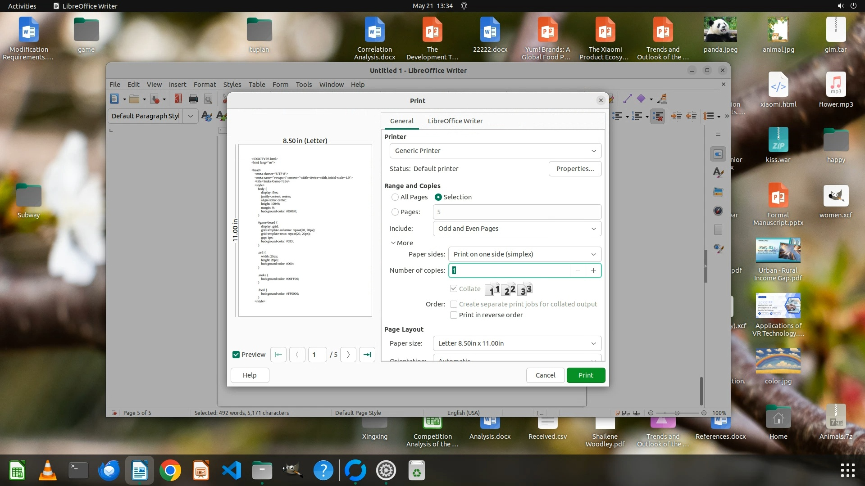
Task: Open Thunderbird from the dock
Action: (x=109, y=471)
